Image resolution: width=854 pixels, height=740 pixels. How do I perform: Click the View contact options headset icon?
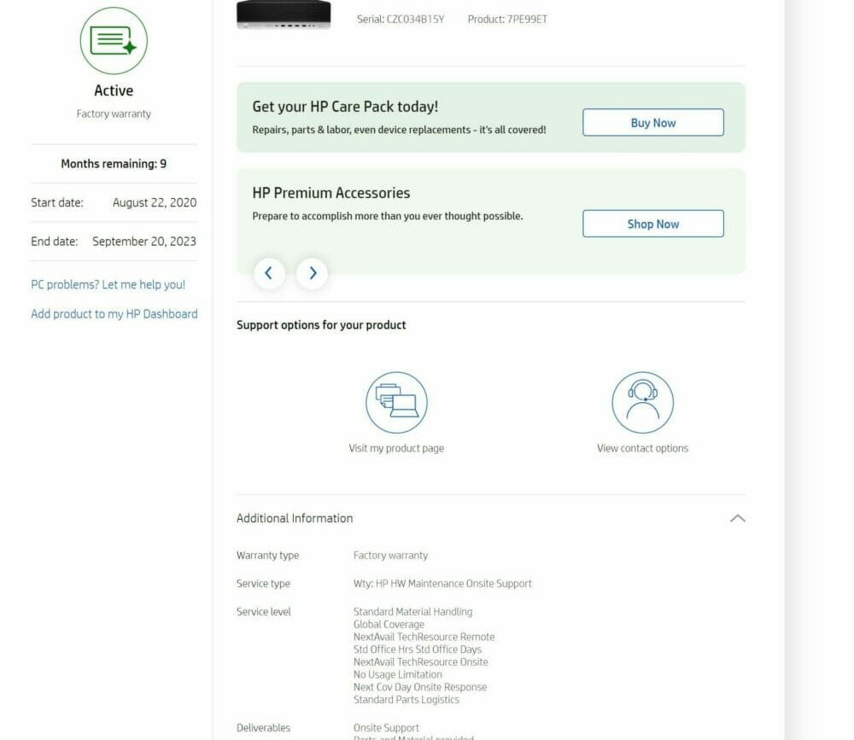click(x=643, y=402)
